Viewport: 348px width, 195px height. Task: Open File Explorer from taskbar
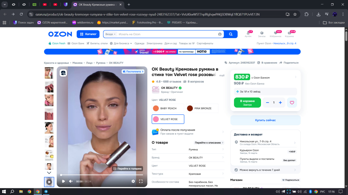tap(21, 191)
